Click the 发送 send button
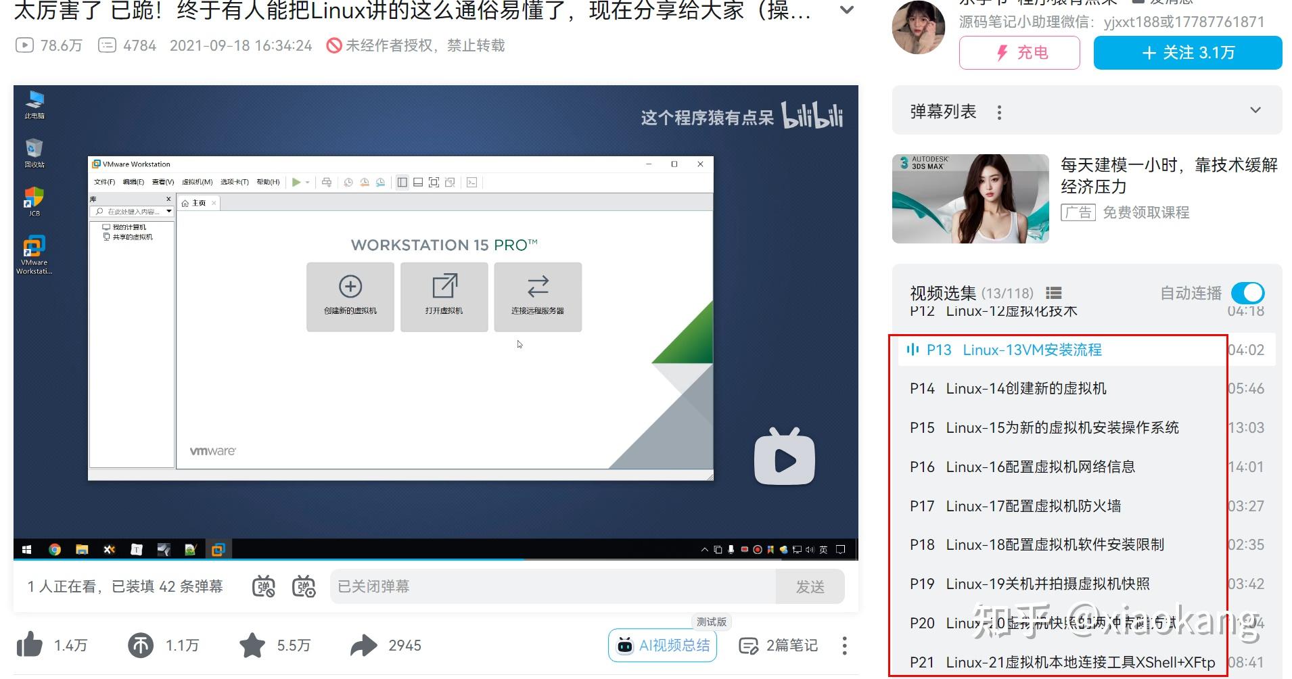 pos(810,586)
